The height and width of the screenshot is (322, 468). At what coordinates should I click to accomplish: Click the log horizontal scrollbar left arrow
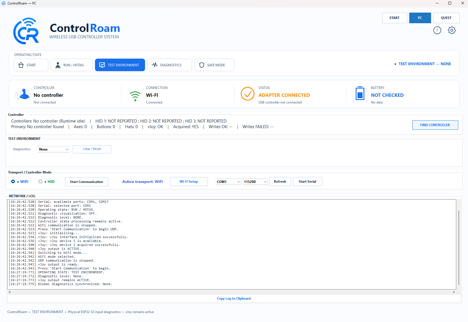10,292
